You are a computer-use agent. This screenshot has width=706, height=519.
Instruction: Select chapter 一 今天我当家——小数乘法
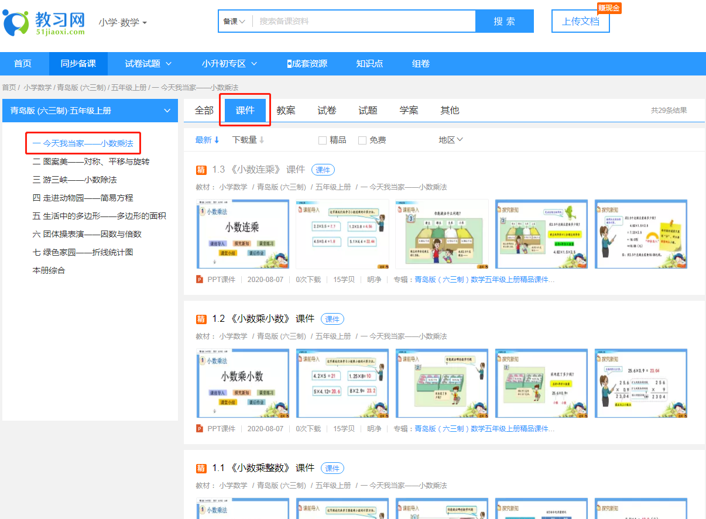(83, 143)
